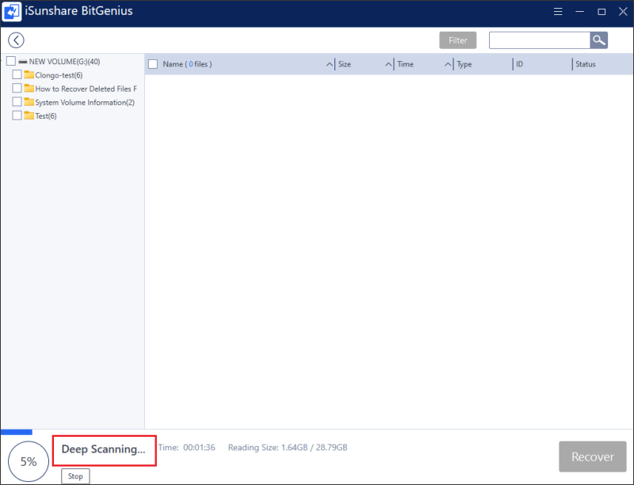
Task: Enable the select-all checkbox beside Name
Action: (153, 64)
